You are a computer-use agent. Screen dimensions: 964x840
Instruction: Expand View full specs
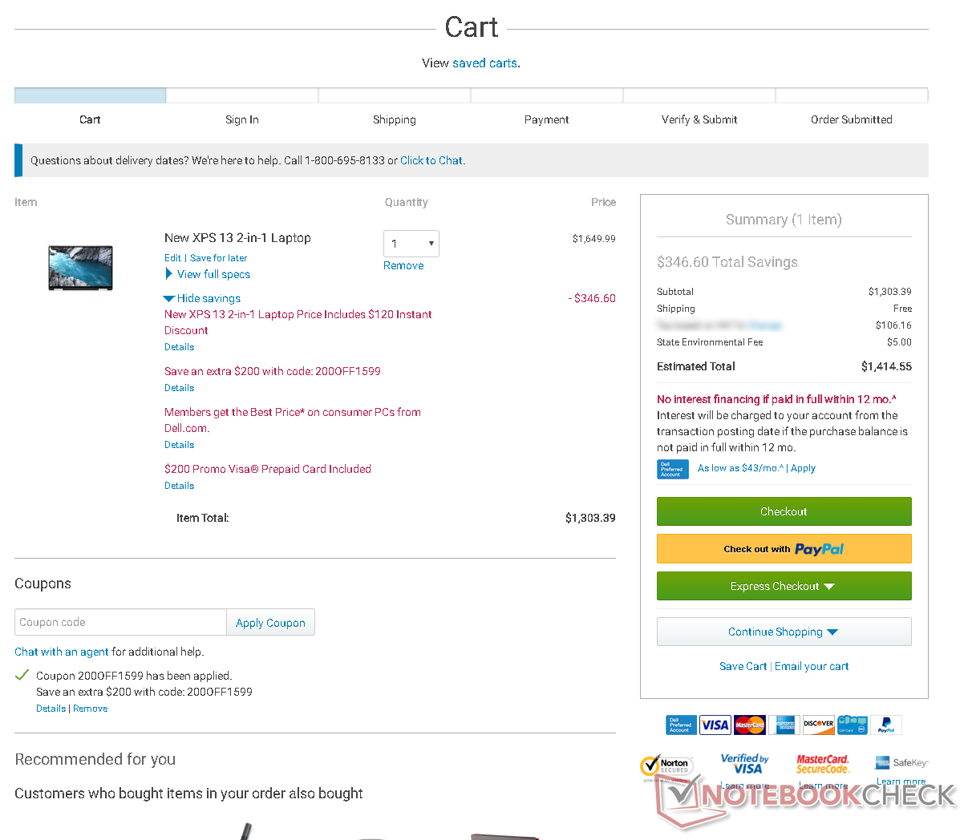pyautogui.click(x=213, y=274)
